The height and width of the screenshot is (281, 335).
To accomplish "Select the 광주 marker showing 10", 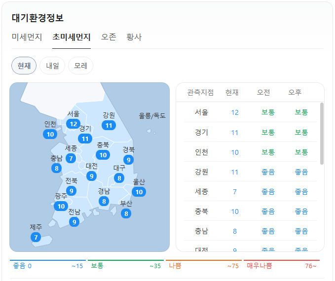I will point(61,206).
